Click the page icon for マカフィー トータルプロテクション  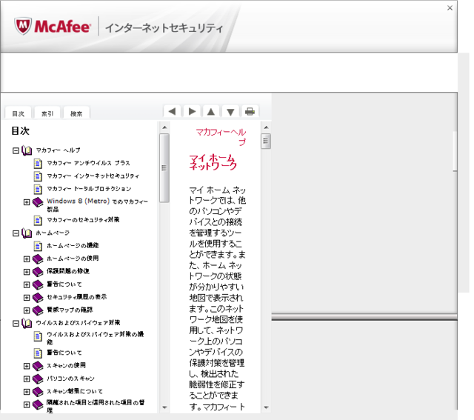(x=38, y=189)
